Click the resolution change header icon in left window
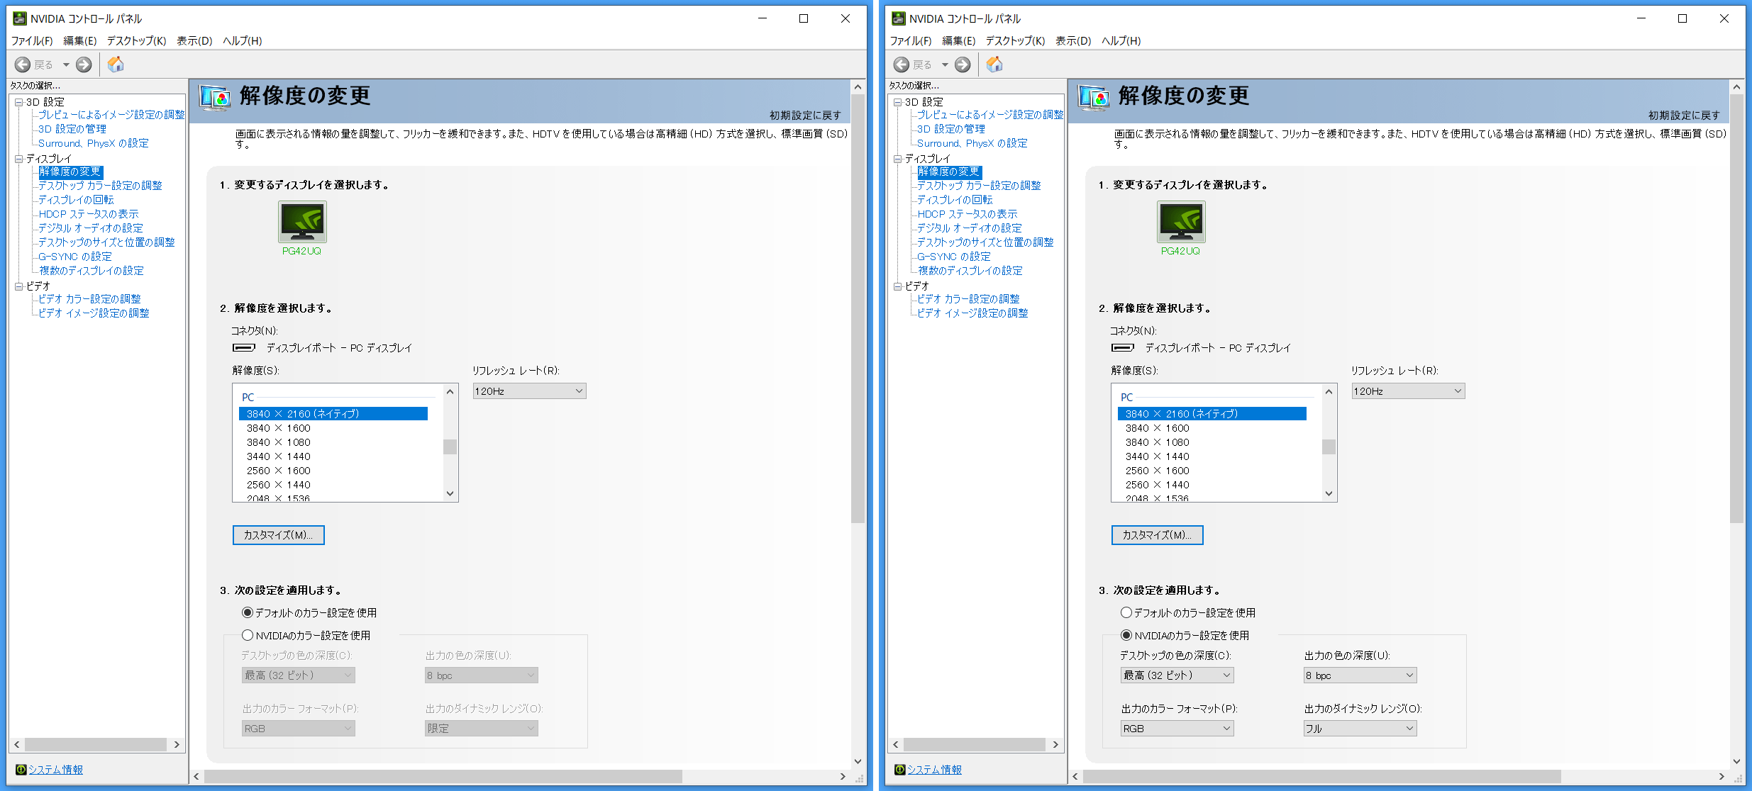Image resolution: width=1752 pixels, height=791 pixels. pos(215,97)
